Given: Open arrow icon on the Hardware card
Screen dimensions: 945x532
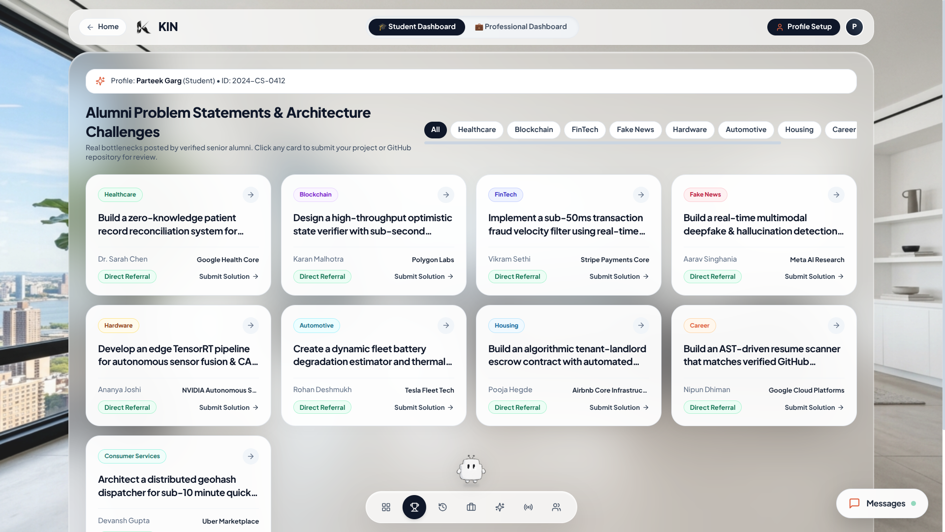Looking at the screenshot, I should [251, 326].
